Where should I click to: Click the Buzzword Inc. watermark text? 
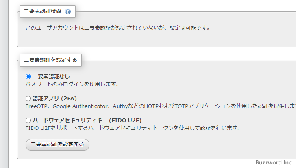click(x=273, y=162)
